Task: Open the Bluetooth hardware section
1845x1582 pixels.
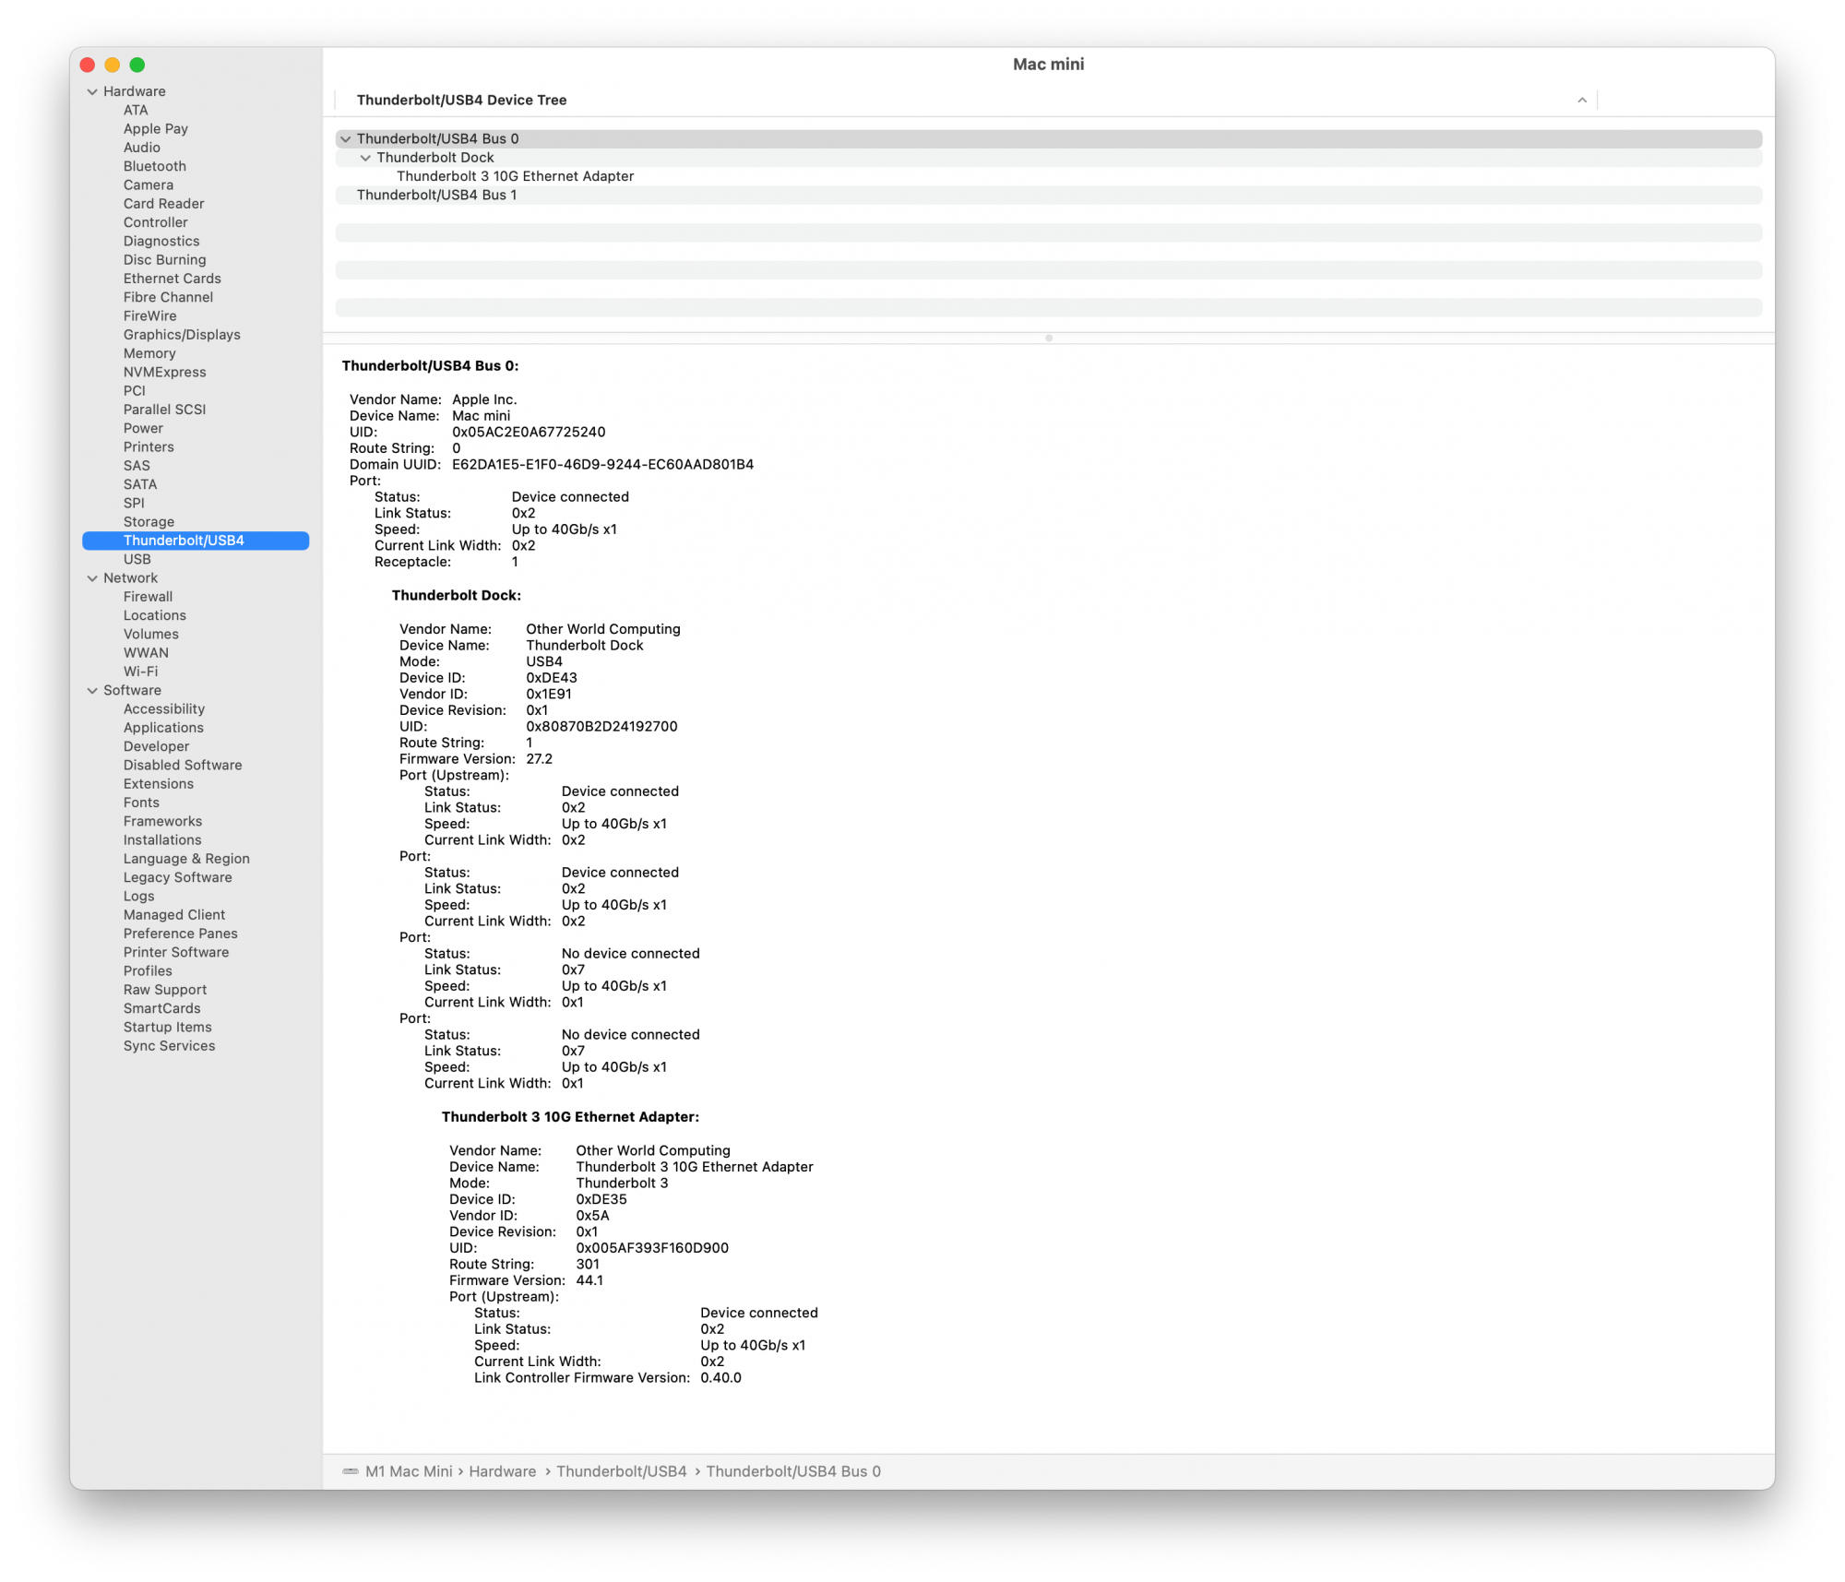Action: (155, 167)
